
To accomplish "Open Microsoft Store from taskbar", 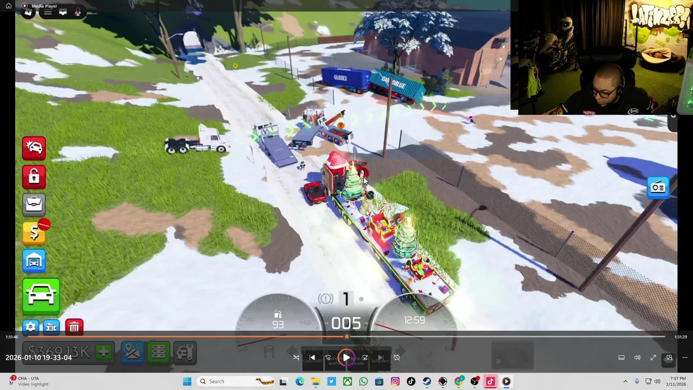I will (x=379, y=381).
